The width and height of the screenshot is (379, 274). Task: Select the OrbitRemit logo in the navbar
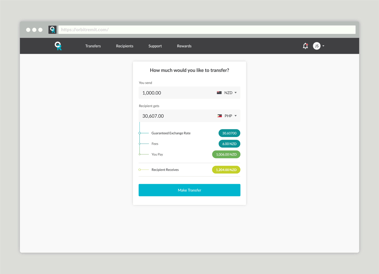[x=58, y=46]
